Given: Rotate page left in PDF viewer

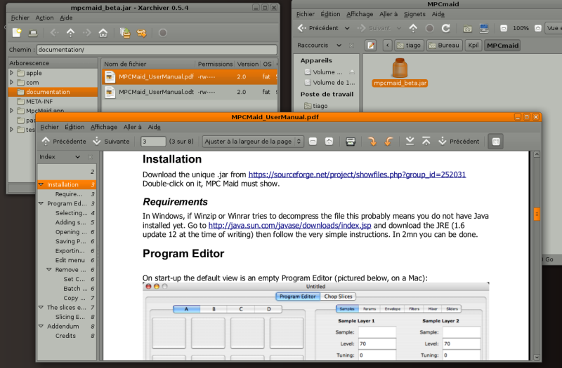Looking at the screenshot, I should [x=388, y=142].
